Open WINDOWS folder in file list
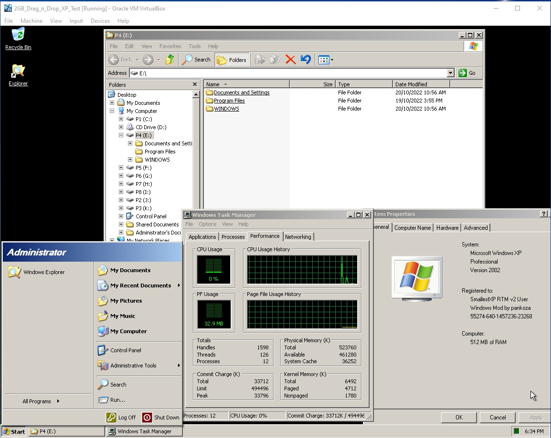The height and width of the screenshot is (438, 551). click(226, 109)
